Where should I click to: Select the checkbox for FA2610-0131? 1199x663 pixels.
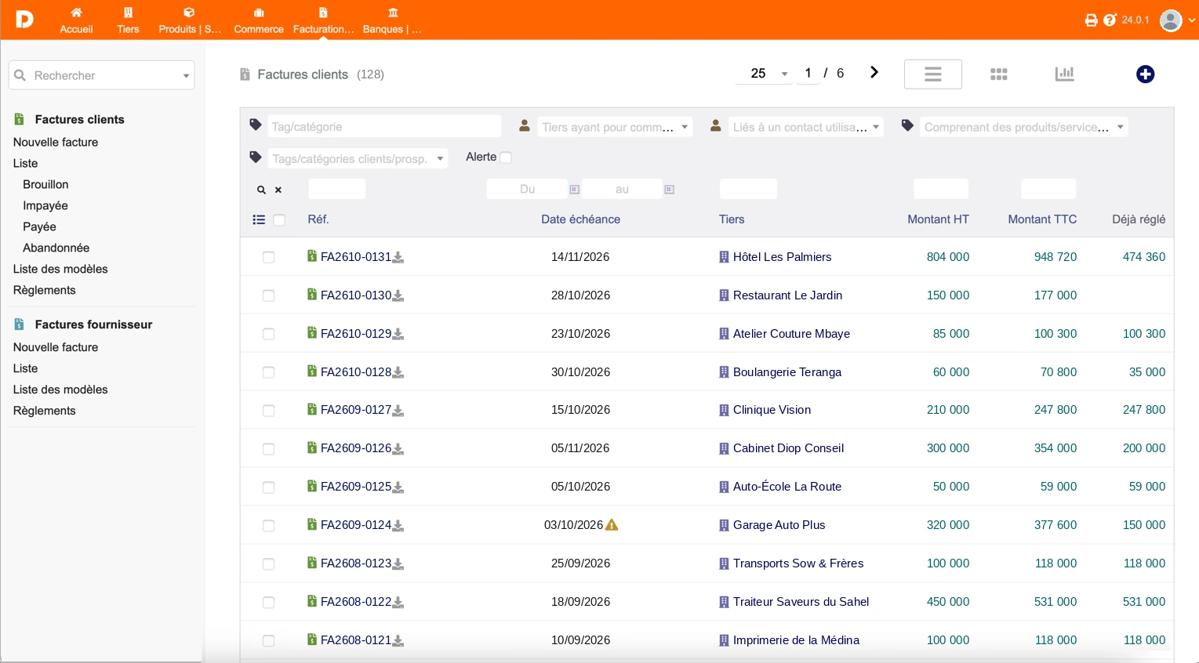(x=268, y=257)
